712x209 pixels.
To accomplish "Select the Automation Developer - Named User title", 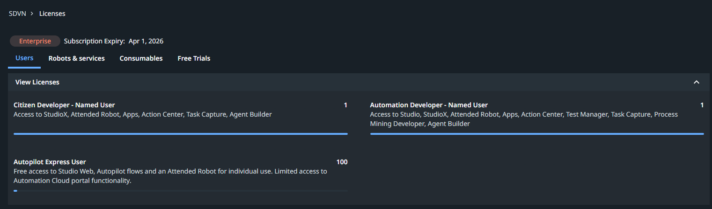I will pyautogui.click(x=428, y=105).
